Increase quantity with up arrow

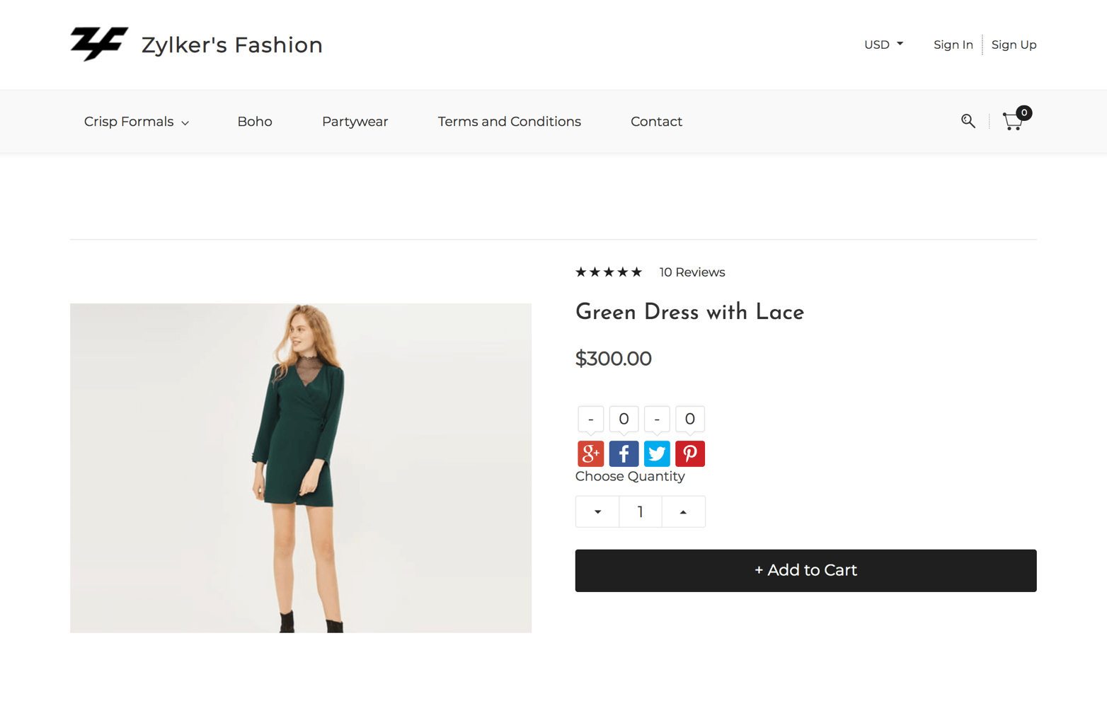coord(683,511)
